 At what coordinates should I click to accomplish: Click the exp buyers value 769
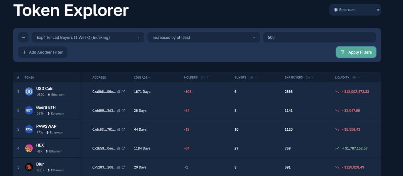[287, 148]
